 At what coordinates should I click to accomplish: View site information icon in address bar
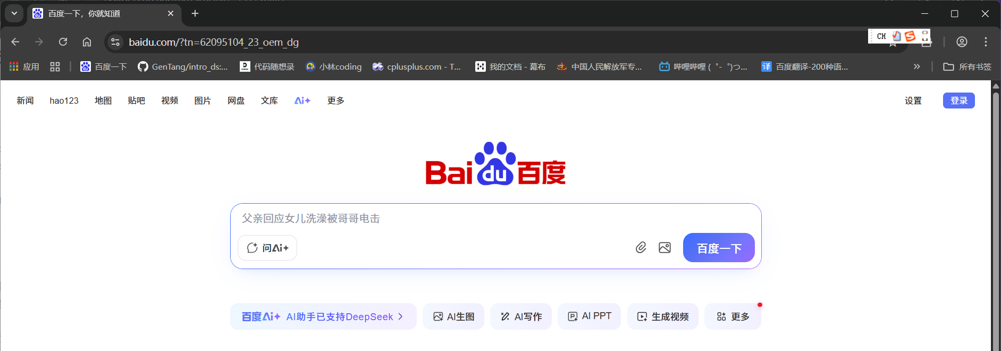point(115,42)
